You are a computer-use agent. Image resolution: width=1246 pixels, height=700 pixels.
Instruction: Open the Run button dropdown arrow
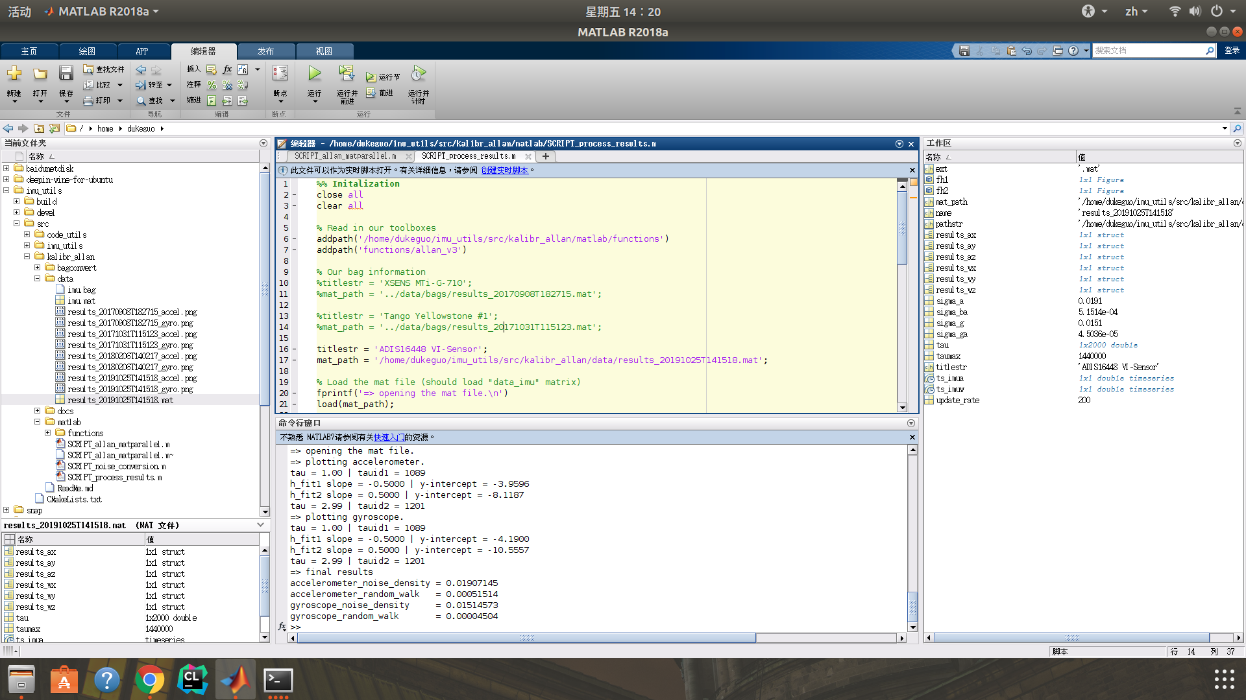click(315, 102)
